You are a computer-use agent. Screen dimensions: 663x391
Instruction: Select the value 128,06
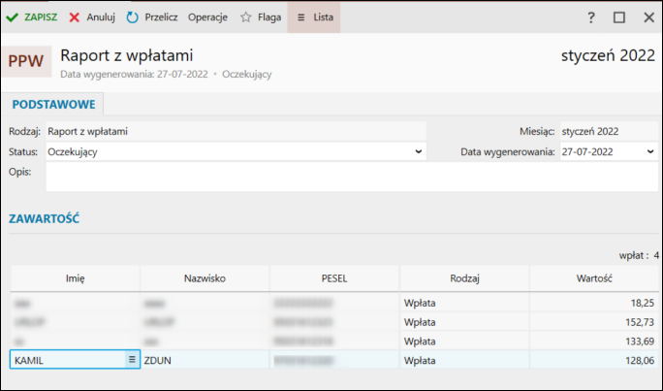640,361
